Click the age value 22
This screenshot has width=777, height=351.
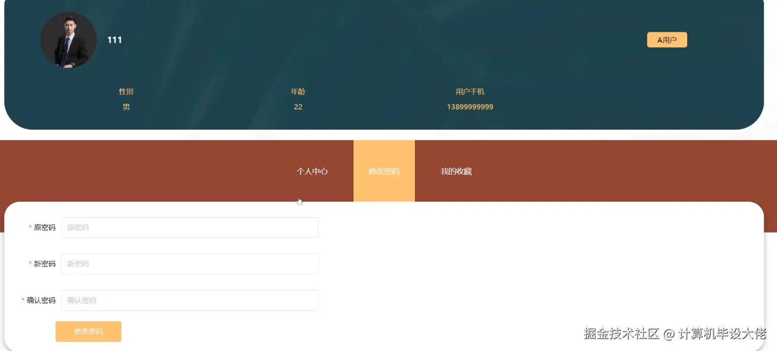coord(298,107)
